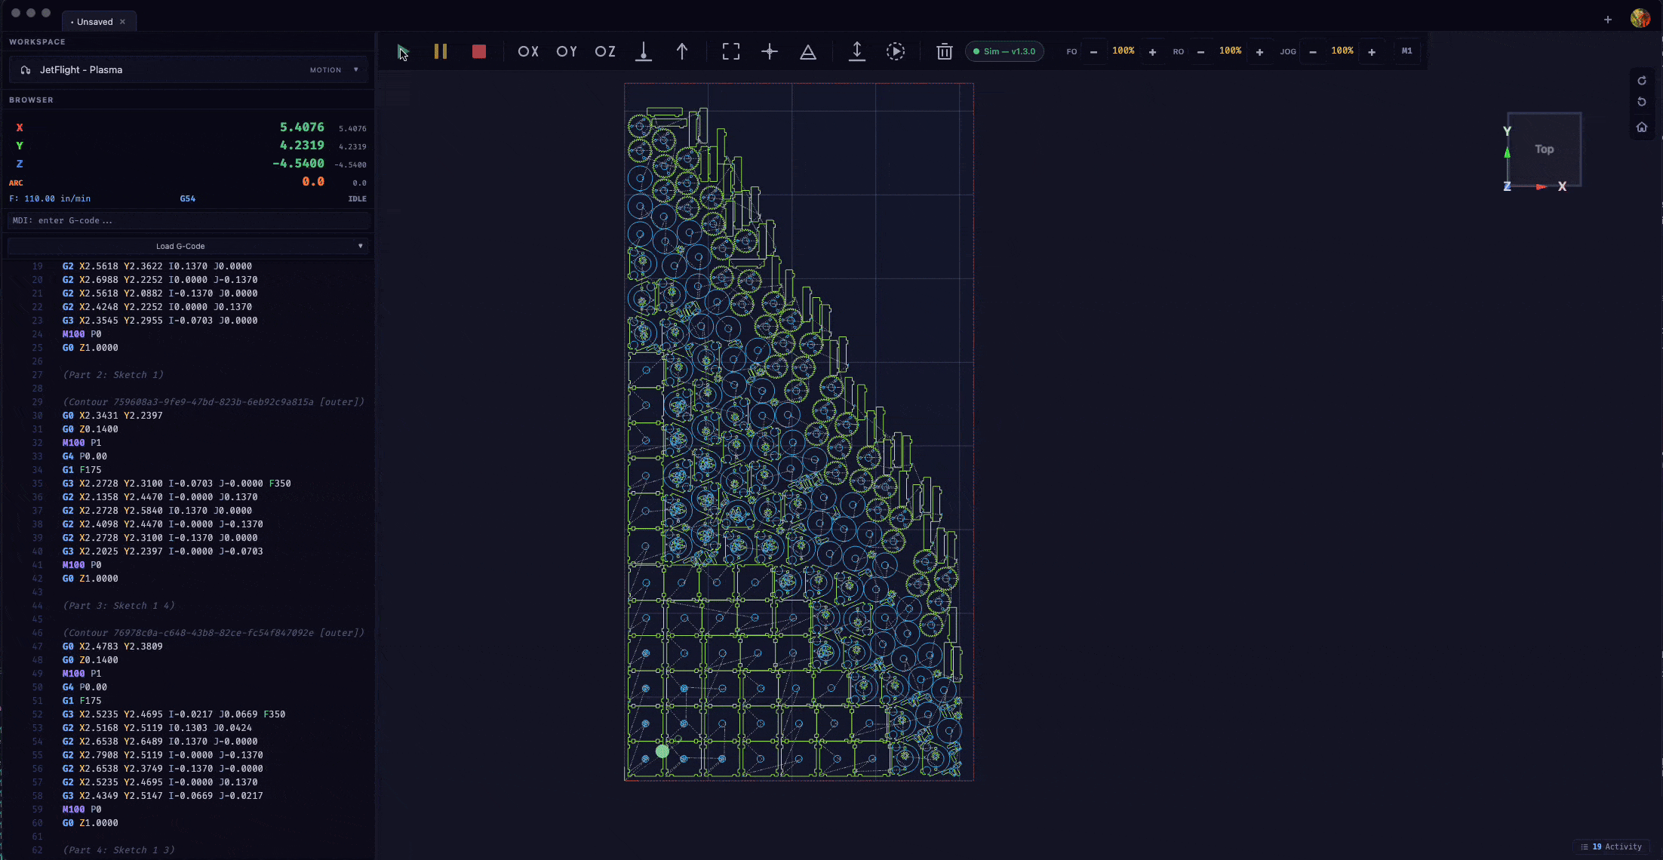Image resolution: width=1663 pixels, height=860 pixels.
Task: Reset view with the home icon
Action: coord(1642,127)
